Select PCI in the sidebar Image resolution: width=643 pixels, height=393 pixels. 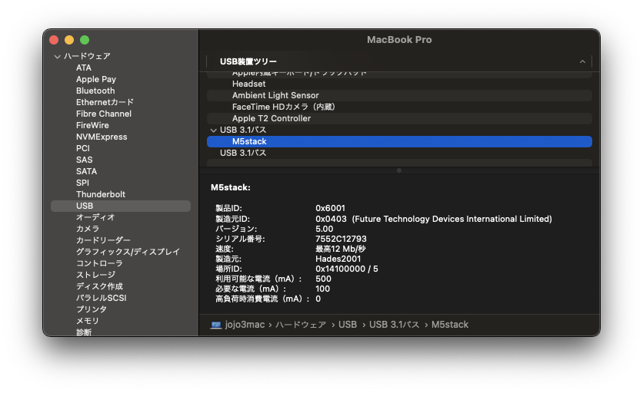tap(83, 148)
